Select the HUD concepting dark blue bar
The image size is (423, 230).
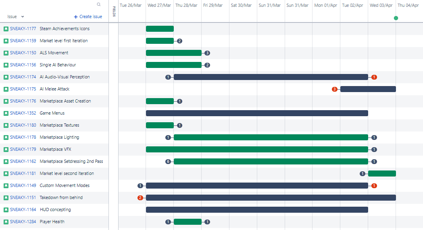[257, 210]
